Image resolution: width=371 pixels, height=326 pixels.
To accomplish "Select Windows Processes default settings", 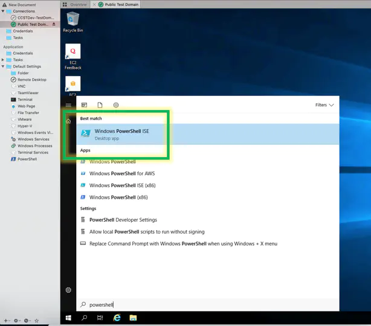I will (31, 146).
